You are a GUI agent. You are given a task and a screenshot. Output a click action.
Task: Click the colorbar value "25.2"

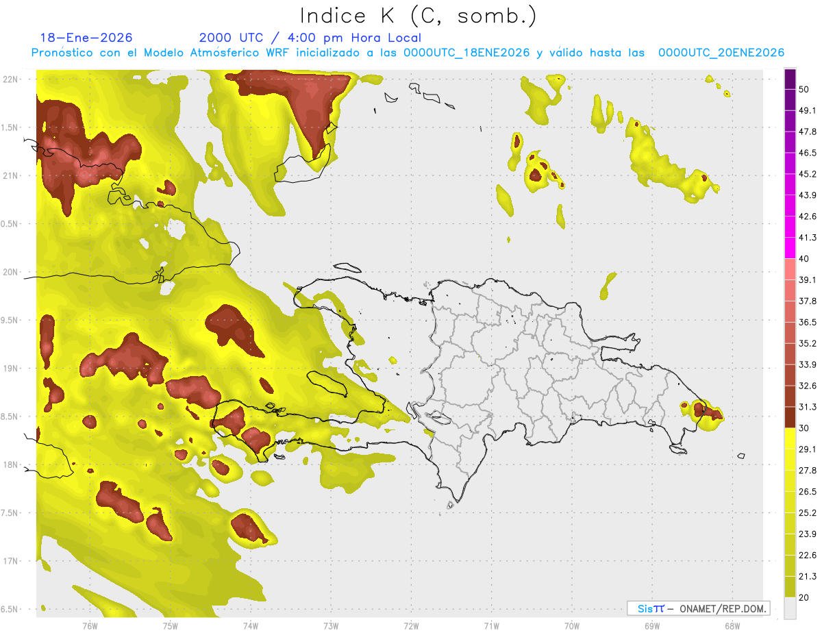808,513
